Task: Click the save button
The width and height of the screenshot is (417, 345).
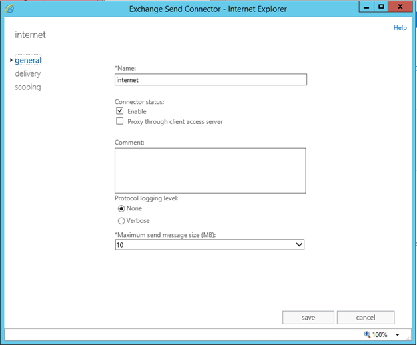Action: (x=308, y=318)
